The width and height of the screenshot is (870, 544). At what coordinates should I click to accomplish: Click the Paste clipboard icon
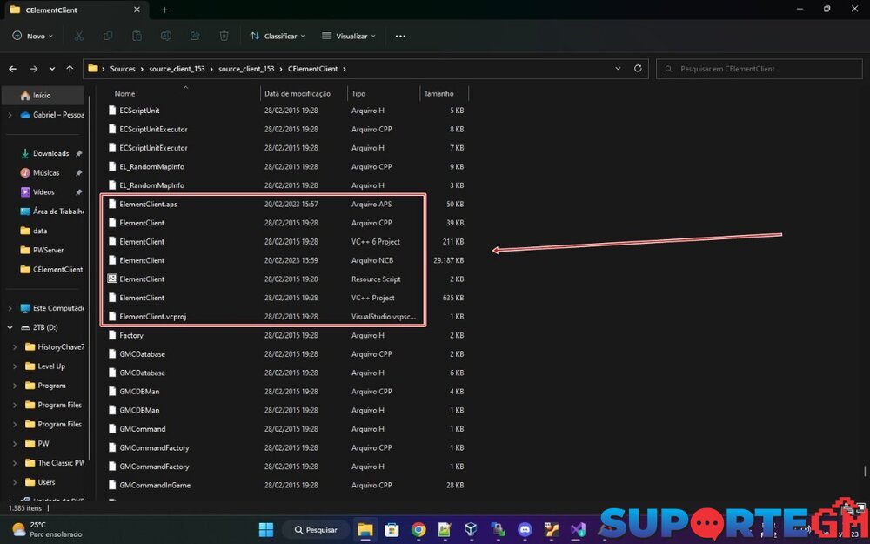pyautogui.click(x=137, y=36)
